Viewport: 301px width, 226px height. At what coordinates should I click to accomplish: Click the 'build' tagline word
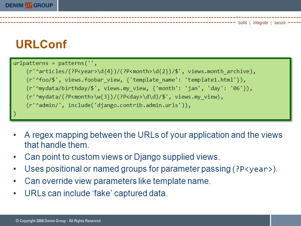pyautogui.click(x=242, y=23)
